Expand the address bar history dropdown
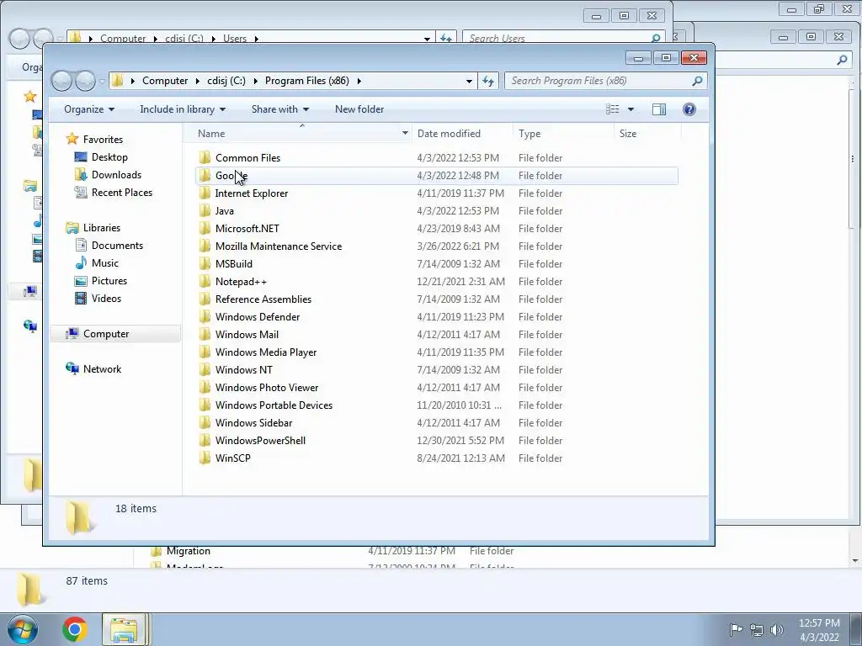This screenshot has width=862, height=646. point(469,81)
